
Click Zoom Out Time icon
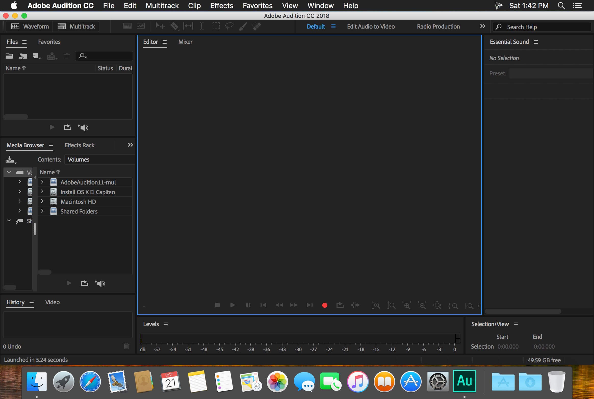click(422, 305)
